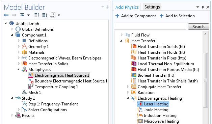Go back with the Previous Node arrow
The width and height of the screenshot is (212, 124).
[x=6, y=15]
